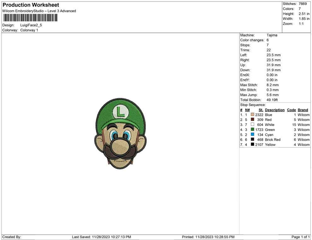Click the Cyan thread color swatch

click(252, 134)
